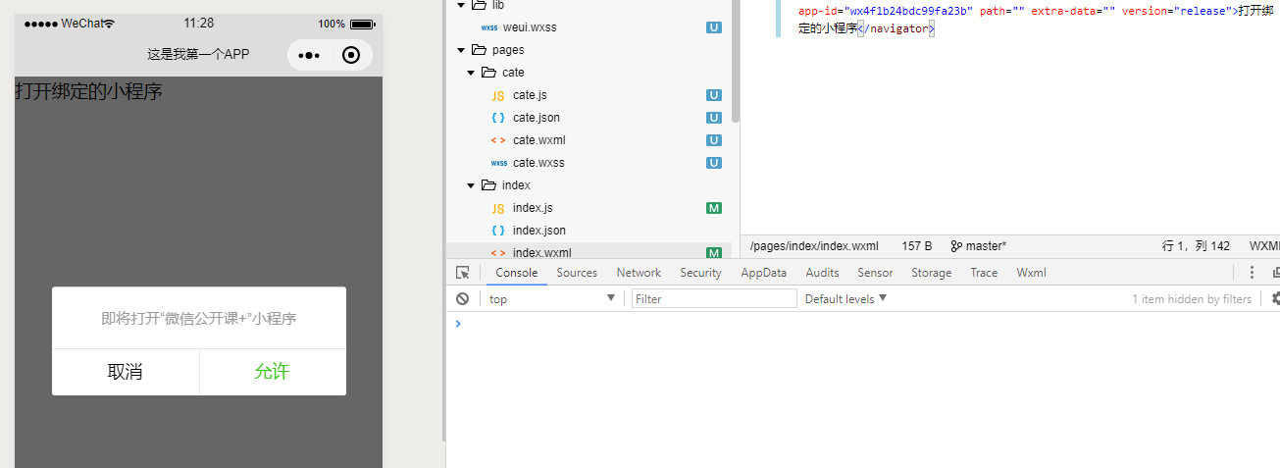
Task: Click the simulator capsule close circle
Action: click(351, 56)
